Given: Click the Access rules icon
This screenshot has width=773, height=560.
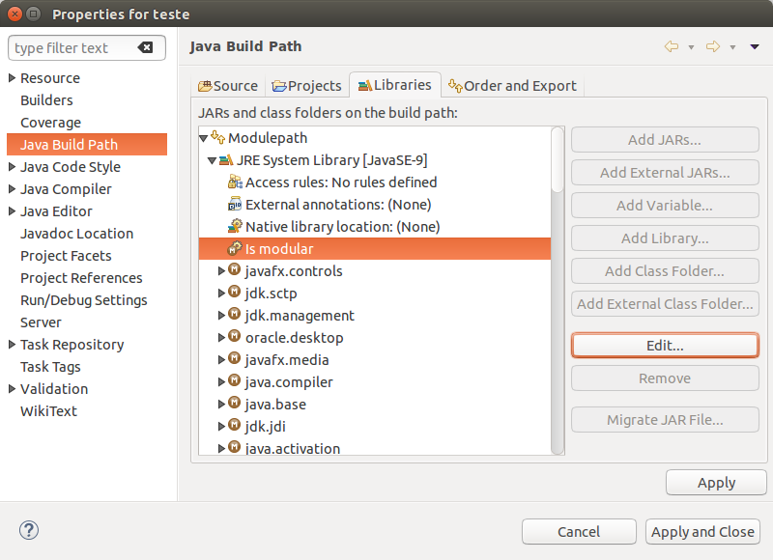Looking at the screenshot, I should (235, 182).
